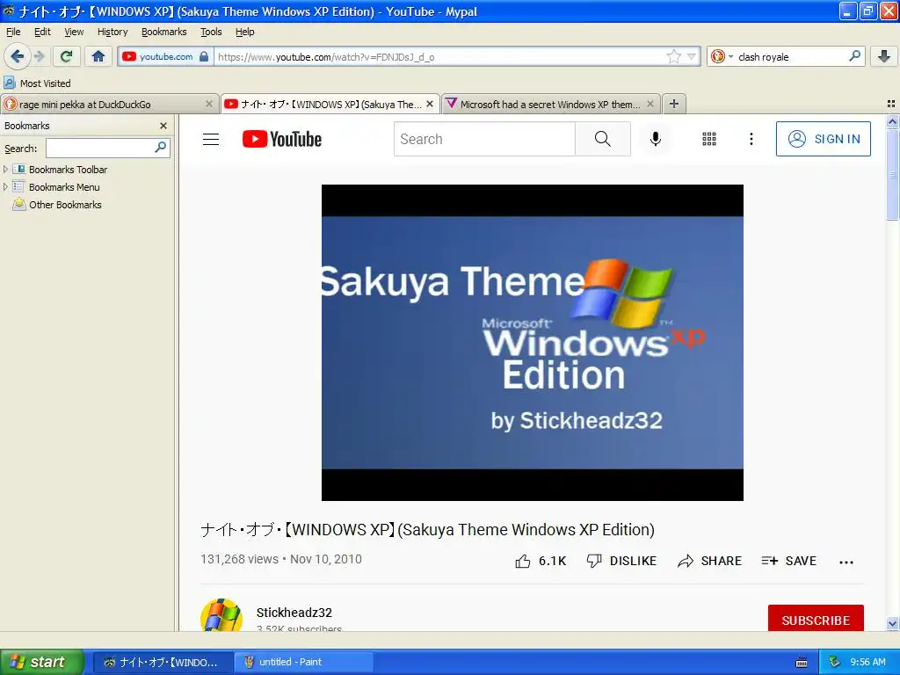Image resolution: width=900 pixels, height=675 pixels.
Task: Click the Mypal YouTube taskbar button
Action: point(163,662)
